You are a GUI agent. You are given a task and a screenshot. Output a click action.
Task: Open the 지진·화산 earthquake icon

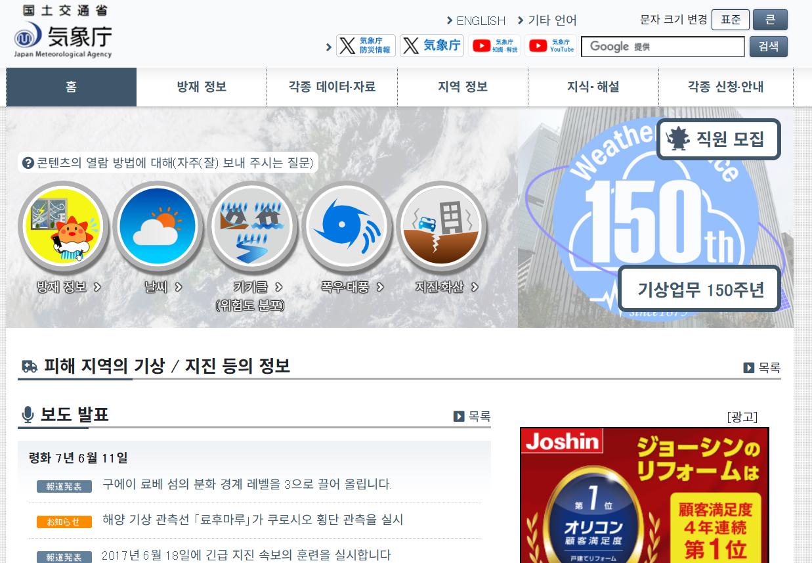click(442, 227)
